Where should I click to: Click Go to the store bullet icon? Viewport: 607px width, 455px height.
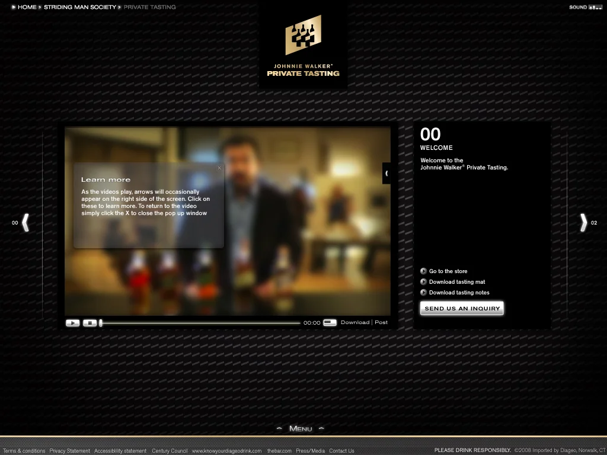click(423, 271)
